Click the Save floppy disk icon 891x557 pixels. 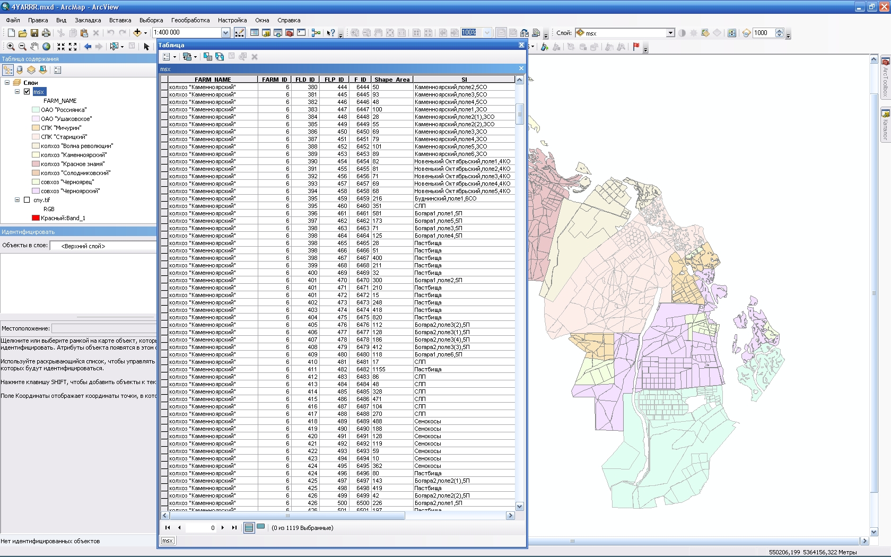pos(34,33)
